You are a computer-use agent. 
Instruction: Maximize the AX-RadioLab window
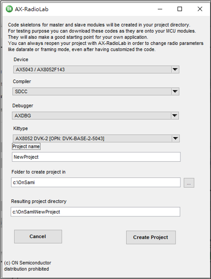(179, 9)
